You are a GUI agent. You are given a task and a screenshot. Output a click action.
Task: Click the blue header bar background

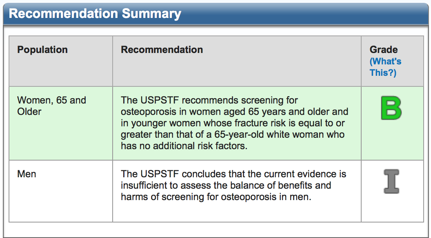[302, 14]
